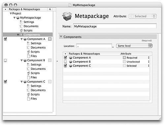This screenshot has height=125, width=165.
Task: Collapse the Project tree node
Action: [x=11, y=14]
